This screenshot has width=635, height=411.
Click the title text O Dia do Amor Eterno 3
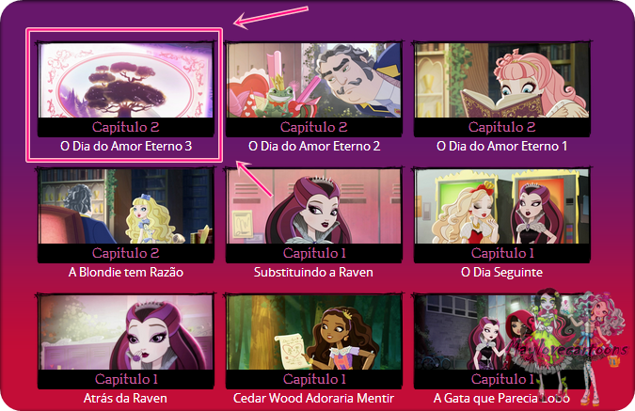tap(126, 146)
